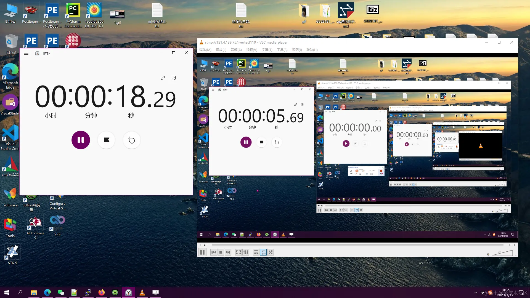Pause the stopwatch with the purple button
The height and width of the screenshot is (298, 530).
coord(81,140)
